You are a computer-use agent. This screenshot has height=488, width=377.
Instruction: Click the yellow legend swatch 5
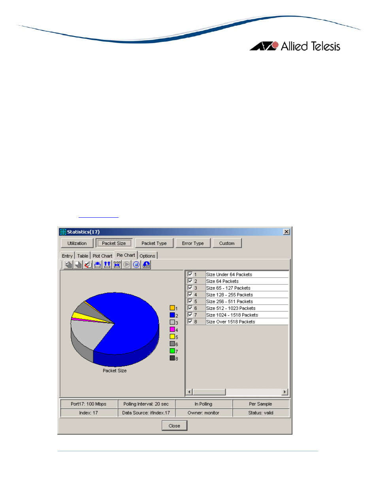(172, 336)
